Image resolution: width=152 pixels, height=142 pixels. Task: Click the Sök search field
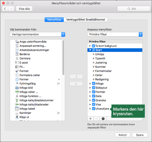tap(134, 9)
